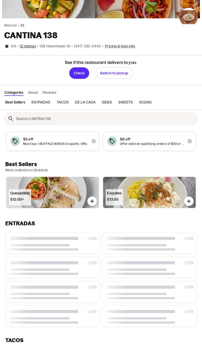Click the star rating icon
This screenshot has width=202, height=344.
tap(7, 46)
